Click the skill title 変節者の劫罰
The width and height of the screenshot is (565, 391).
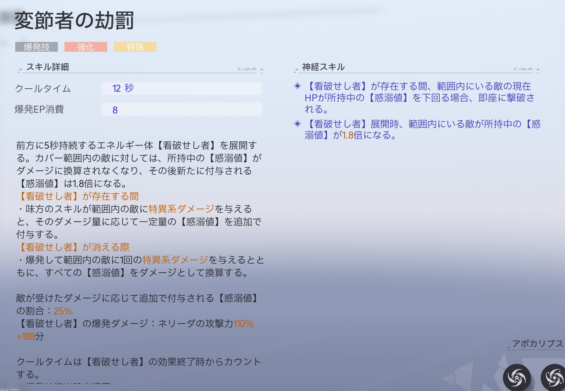[74, 21]
